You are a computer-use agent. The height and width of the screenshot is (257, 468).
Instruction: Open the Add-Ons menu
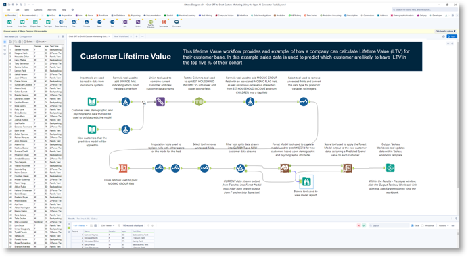pos(51,10)
